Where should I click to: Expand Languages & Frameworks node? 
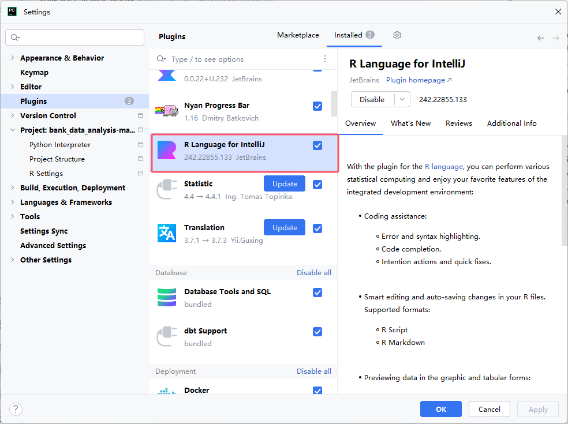13,202
